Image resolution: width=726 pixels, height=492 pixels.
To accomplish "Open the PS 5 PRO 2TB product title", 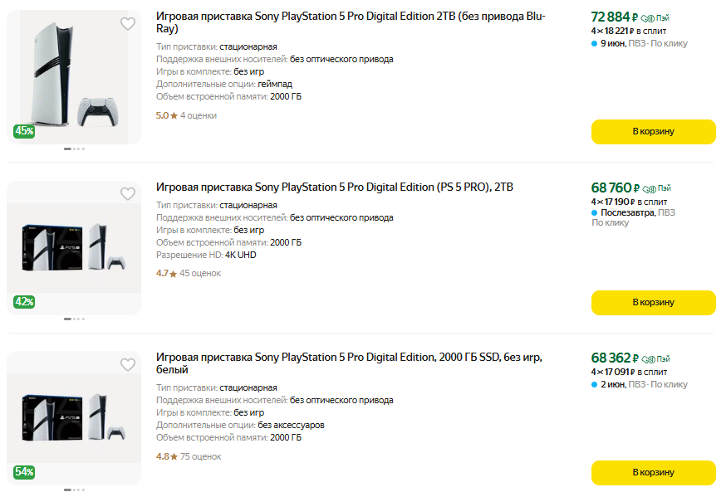I will (x=334, y=188).
